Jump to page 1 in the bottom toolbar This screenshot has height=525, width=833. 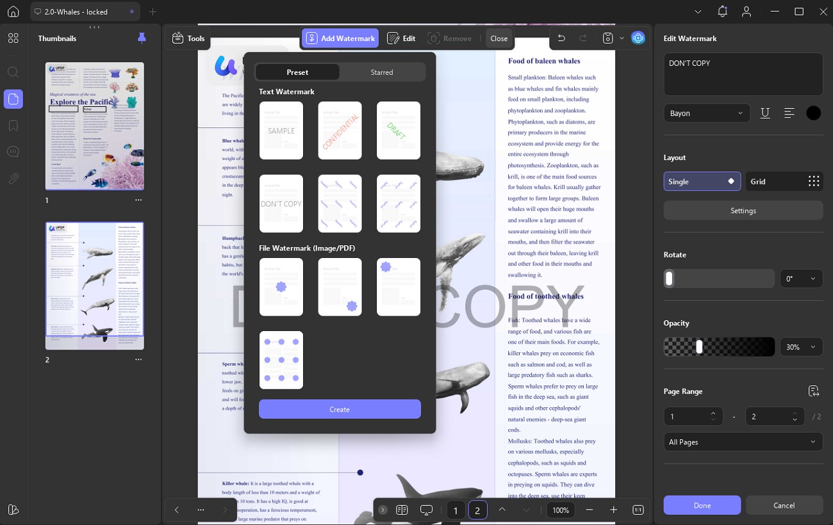pos(456,510)
